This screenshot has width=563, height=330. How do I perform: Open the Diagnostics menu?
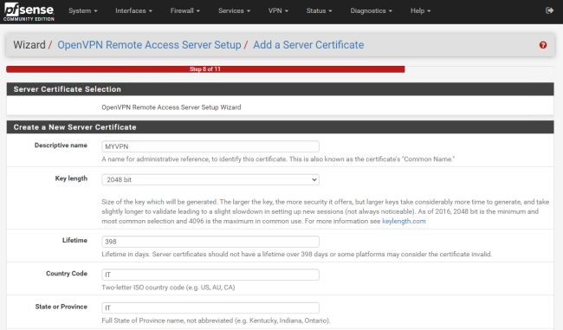(x=372, y=10)
